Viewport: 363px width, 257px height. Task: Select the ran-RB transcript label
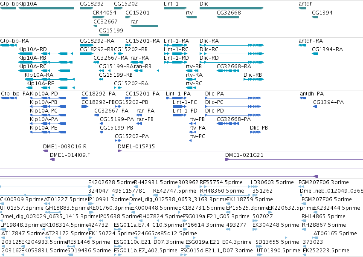[142, 66]
